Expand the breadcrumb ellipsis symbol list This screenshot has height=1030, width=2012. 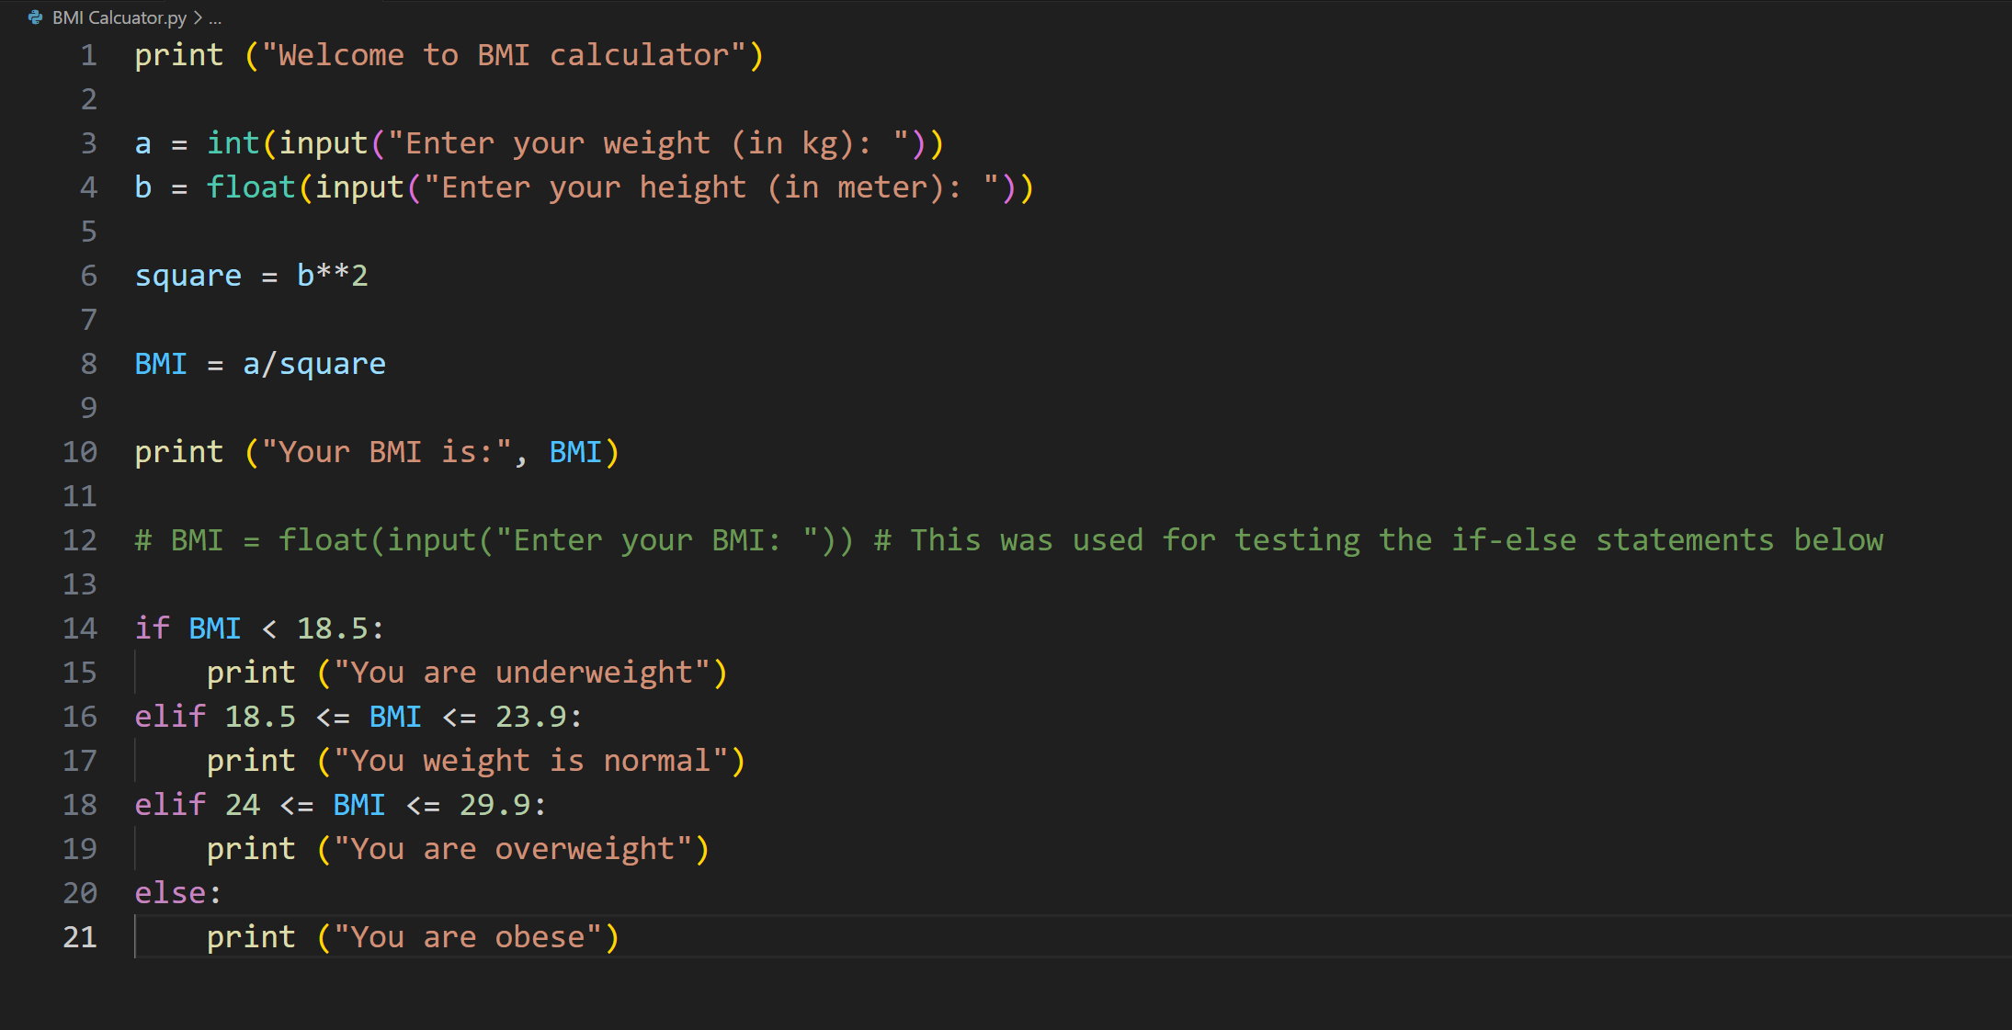point(215,17)
